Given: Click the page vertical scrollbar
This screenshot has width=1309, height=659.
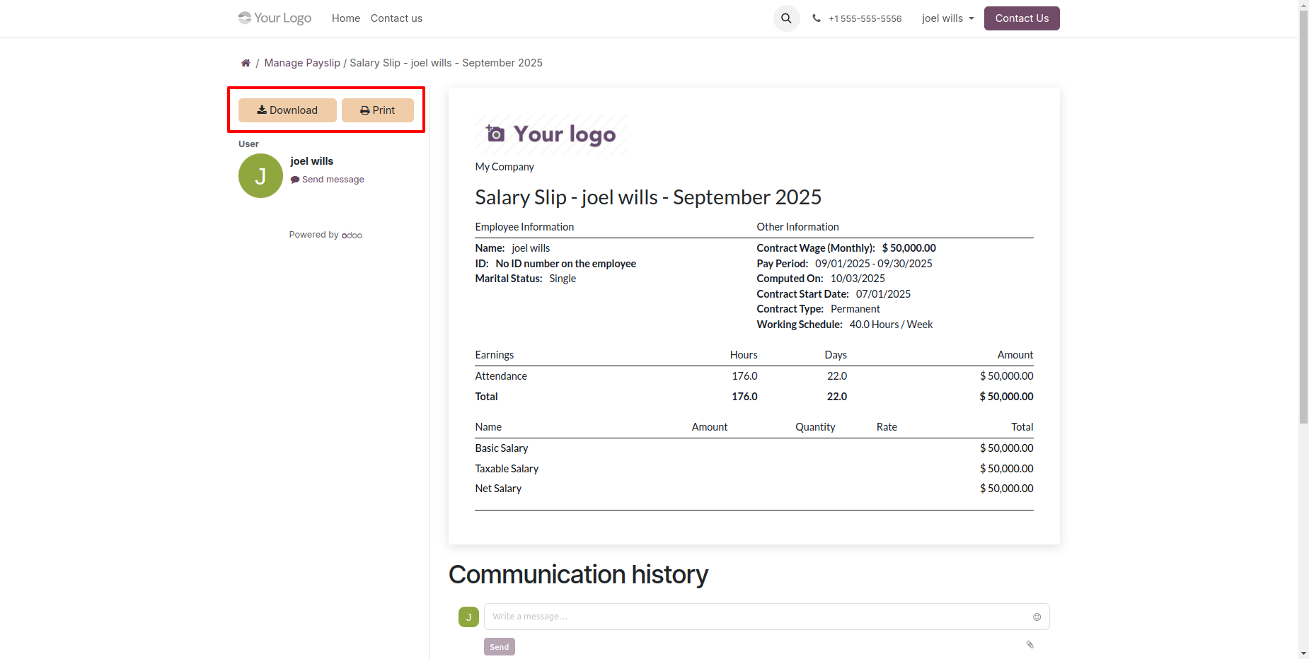Looking at the screenshot, I should click(1303, 212).
